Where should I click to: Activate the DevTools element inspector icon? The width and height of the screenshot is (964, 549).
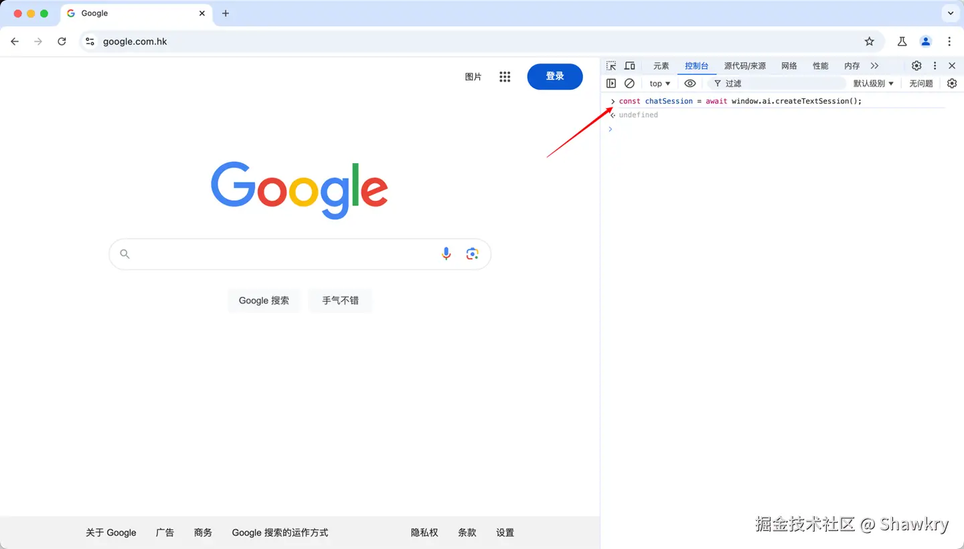611,66
